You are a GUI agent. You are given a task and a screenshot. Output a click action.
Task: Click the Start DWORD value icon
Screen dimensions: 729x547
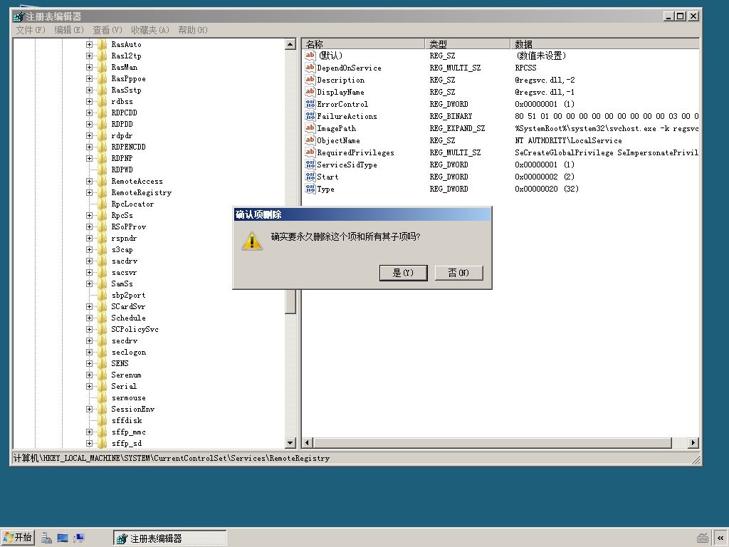310,177
